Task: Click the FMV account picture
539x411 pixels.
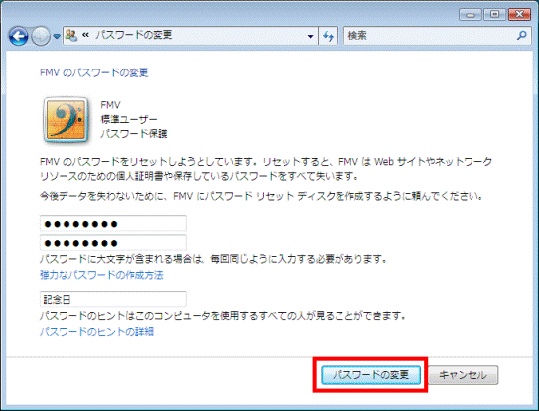Action: [66, 120]
